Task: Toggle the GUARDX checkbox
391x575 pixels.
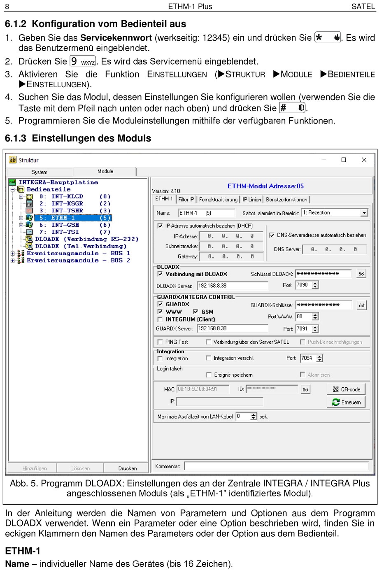Action: 160,304
